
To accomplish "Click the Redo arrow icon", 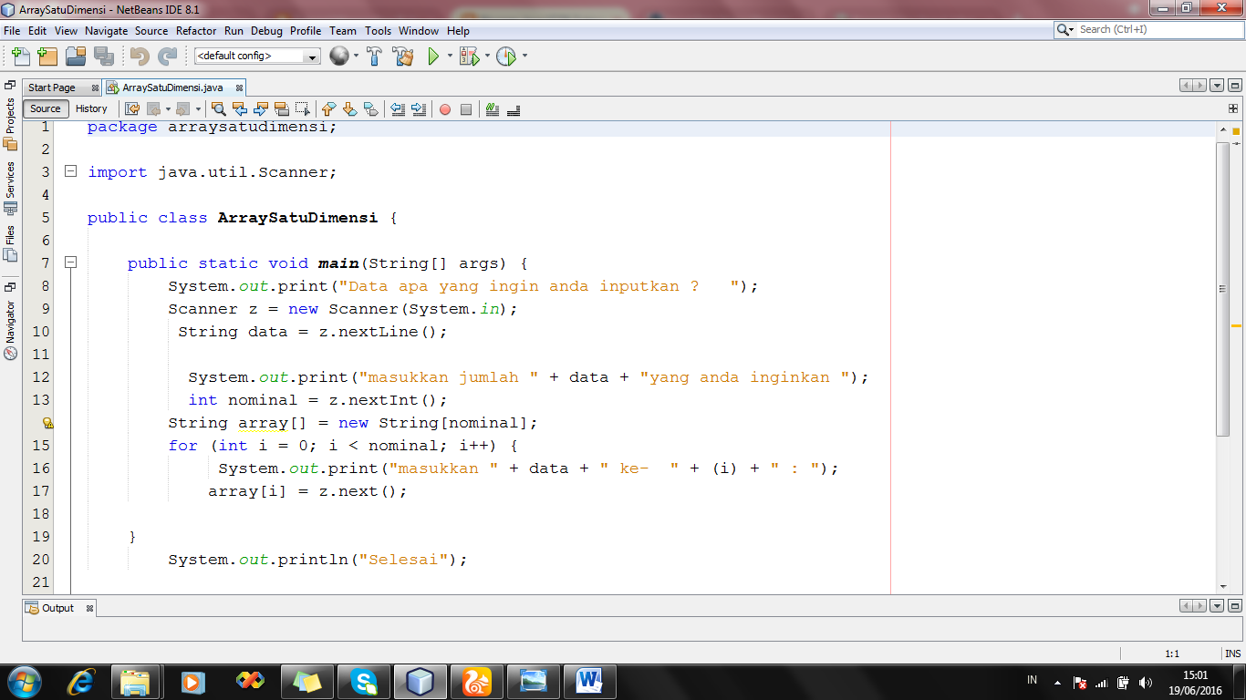I will (167, 57).
